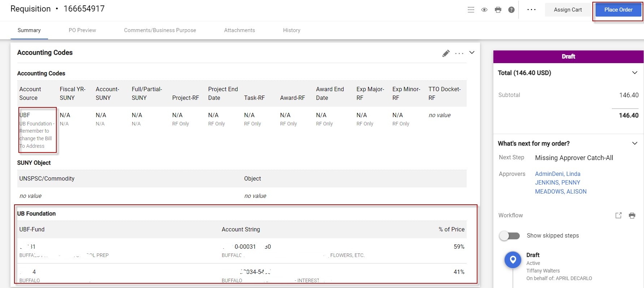Open the help question mark icon

coord(511,10)
